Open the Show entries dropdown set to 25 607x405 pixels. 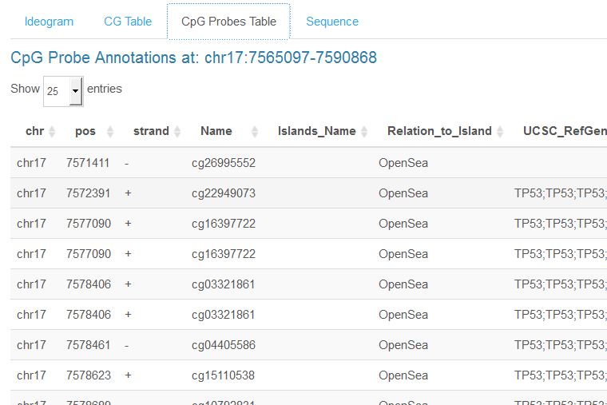[63, 91]
